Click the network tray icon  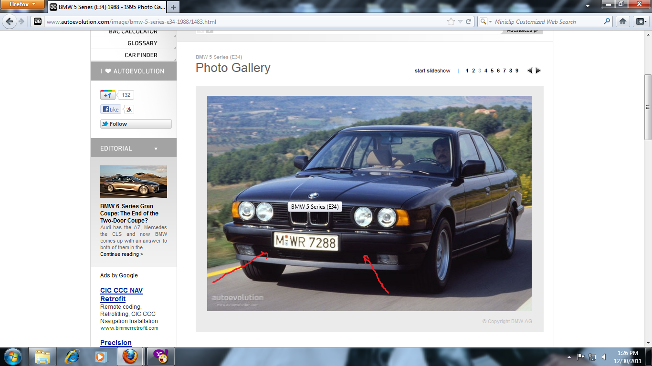coord(592,357)
